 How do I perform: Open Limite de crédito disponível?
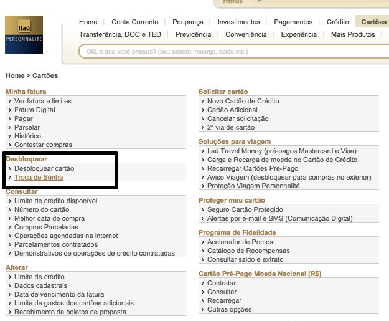56,201
